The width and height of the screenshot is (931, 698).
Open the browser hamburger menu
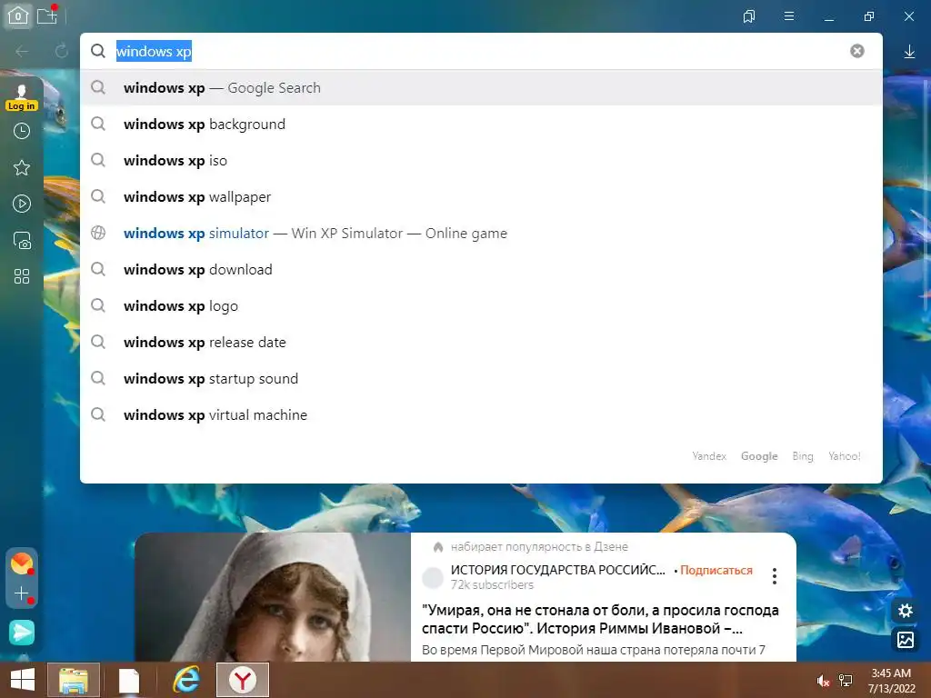click(x=788, y=16)
